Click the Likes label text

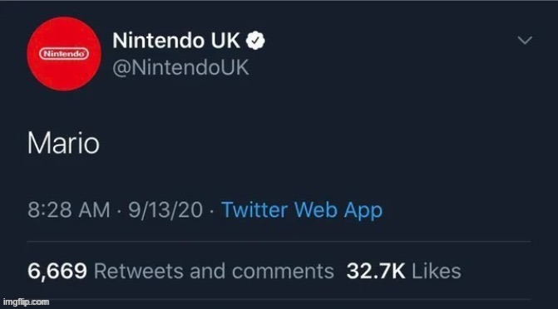(437, 272)
